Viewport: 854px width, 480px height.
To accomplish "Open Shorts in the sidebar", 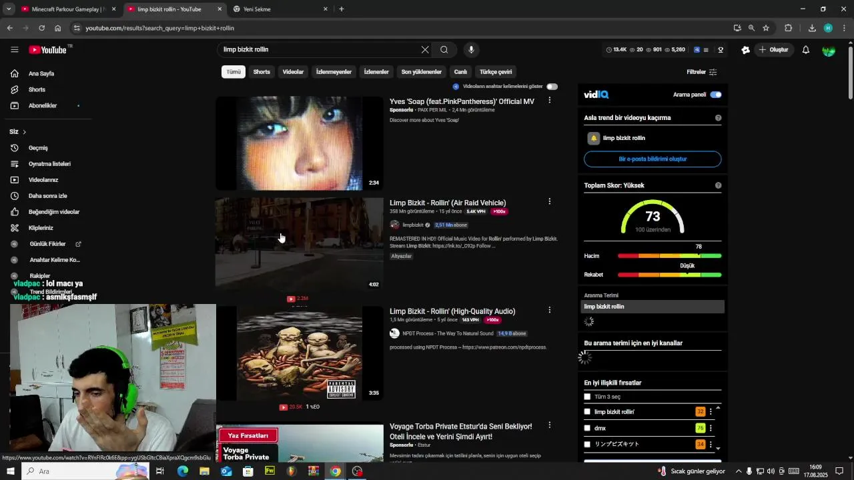I will pos(37,89).
